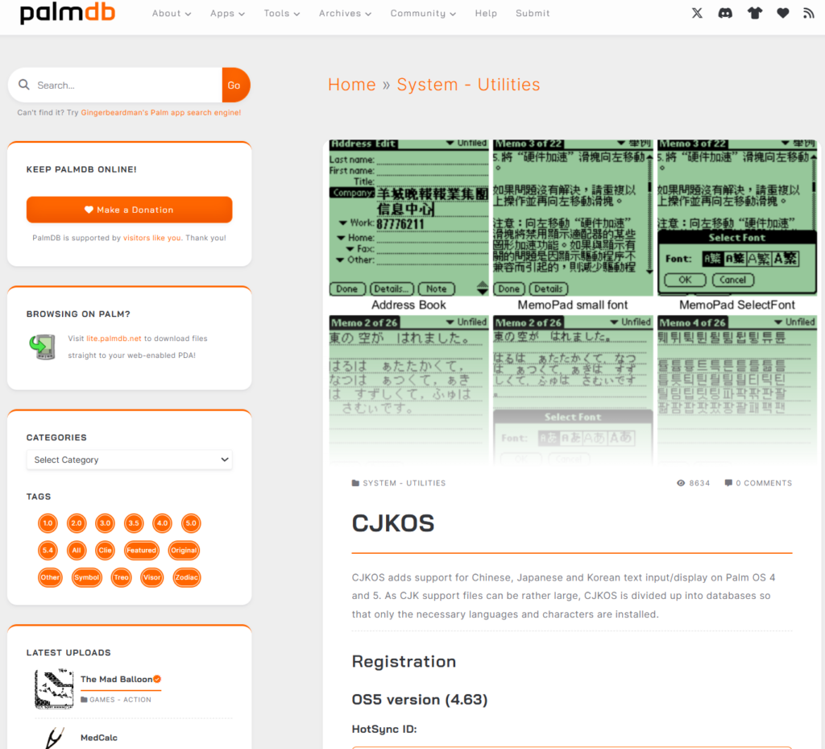Select the 5.4 tag

pyautogui.click(x=48, y=550)
